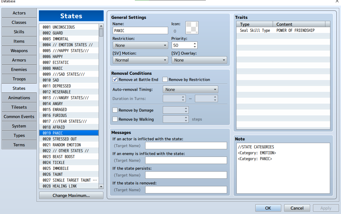Open the [SV] Overlay dropdown
341x214 pixels.
199,60
